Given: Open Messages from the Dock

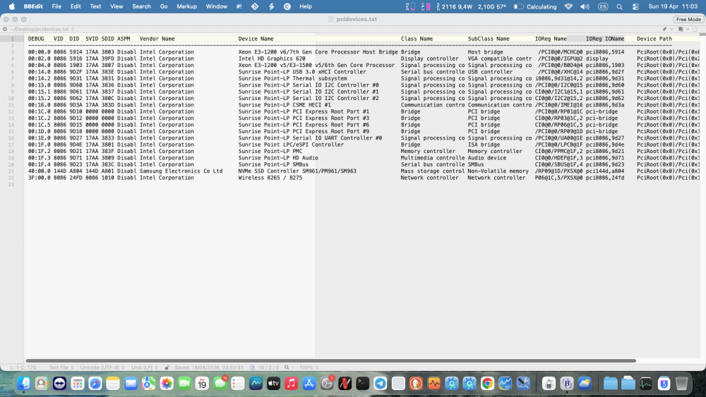Looking at the screenshot, I should 220,384.
